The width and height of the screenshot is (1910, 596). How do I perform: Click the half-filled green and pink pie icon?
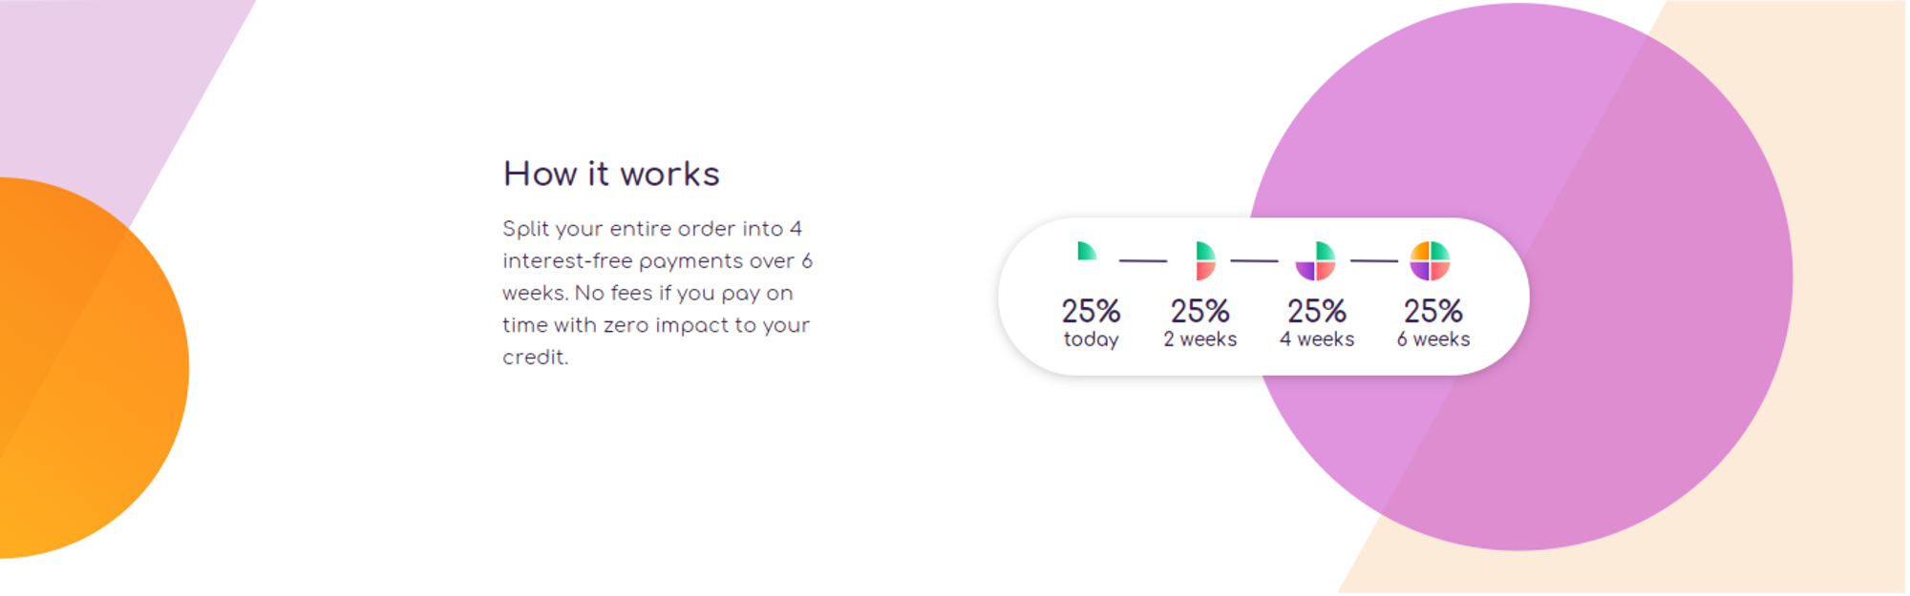[1205, 260]
